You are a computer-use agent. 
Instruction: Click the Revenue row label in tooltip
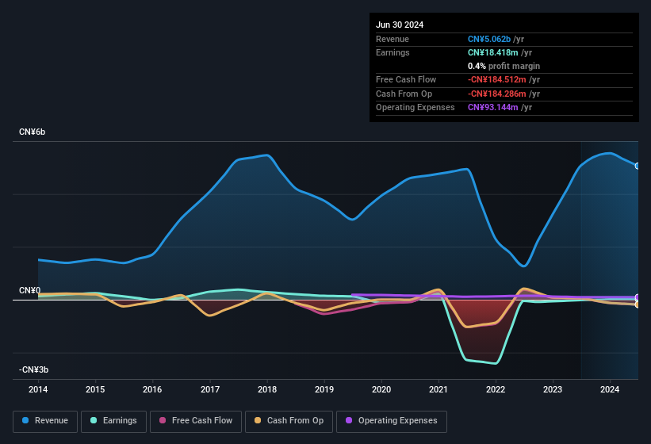[393, 39]
